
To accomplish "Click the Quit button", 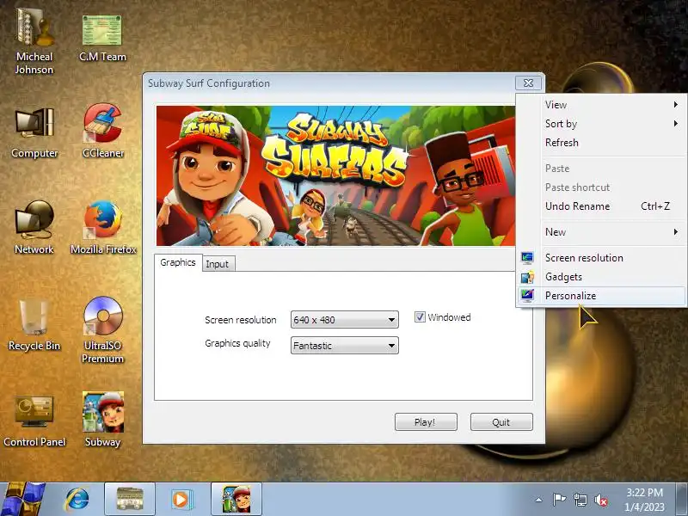I will 501,422.
